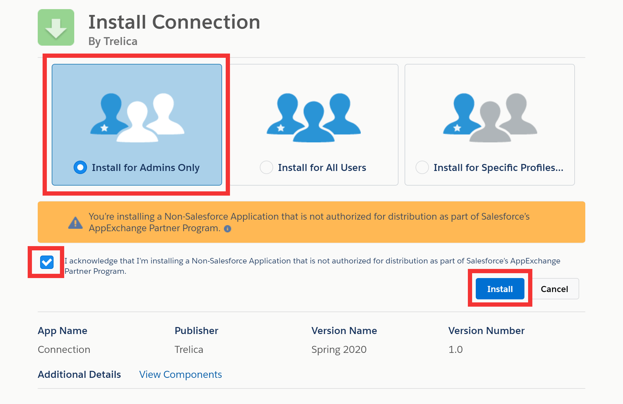Click the Install for Admins Only label

pos(146,168)
